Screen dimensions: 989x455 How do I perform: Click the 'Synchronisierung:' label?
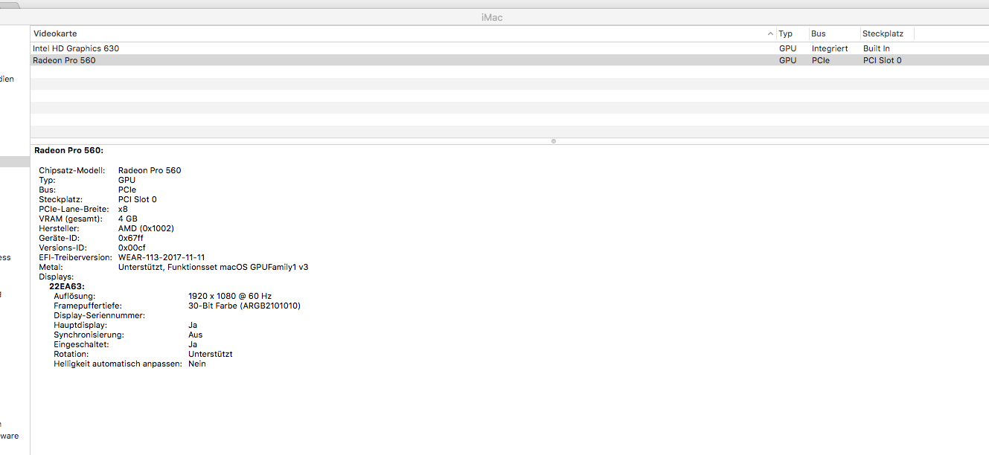coord(89,335)
